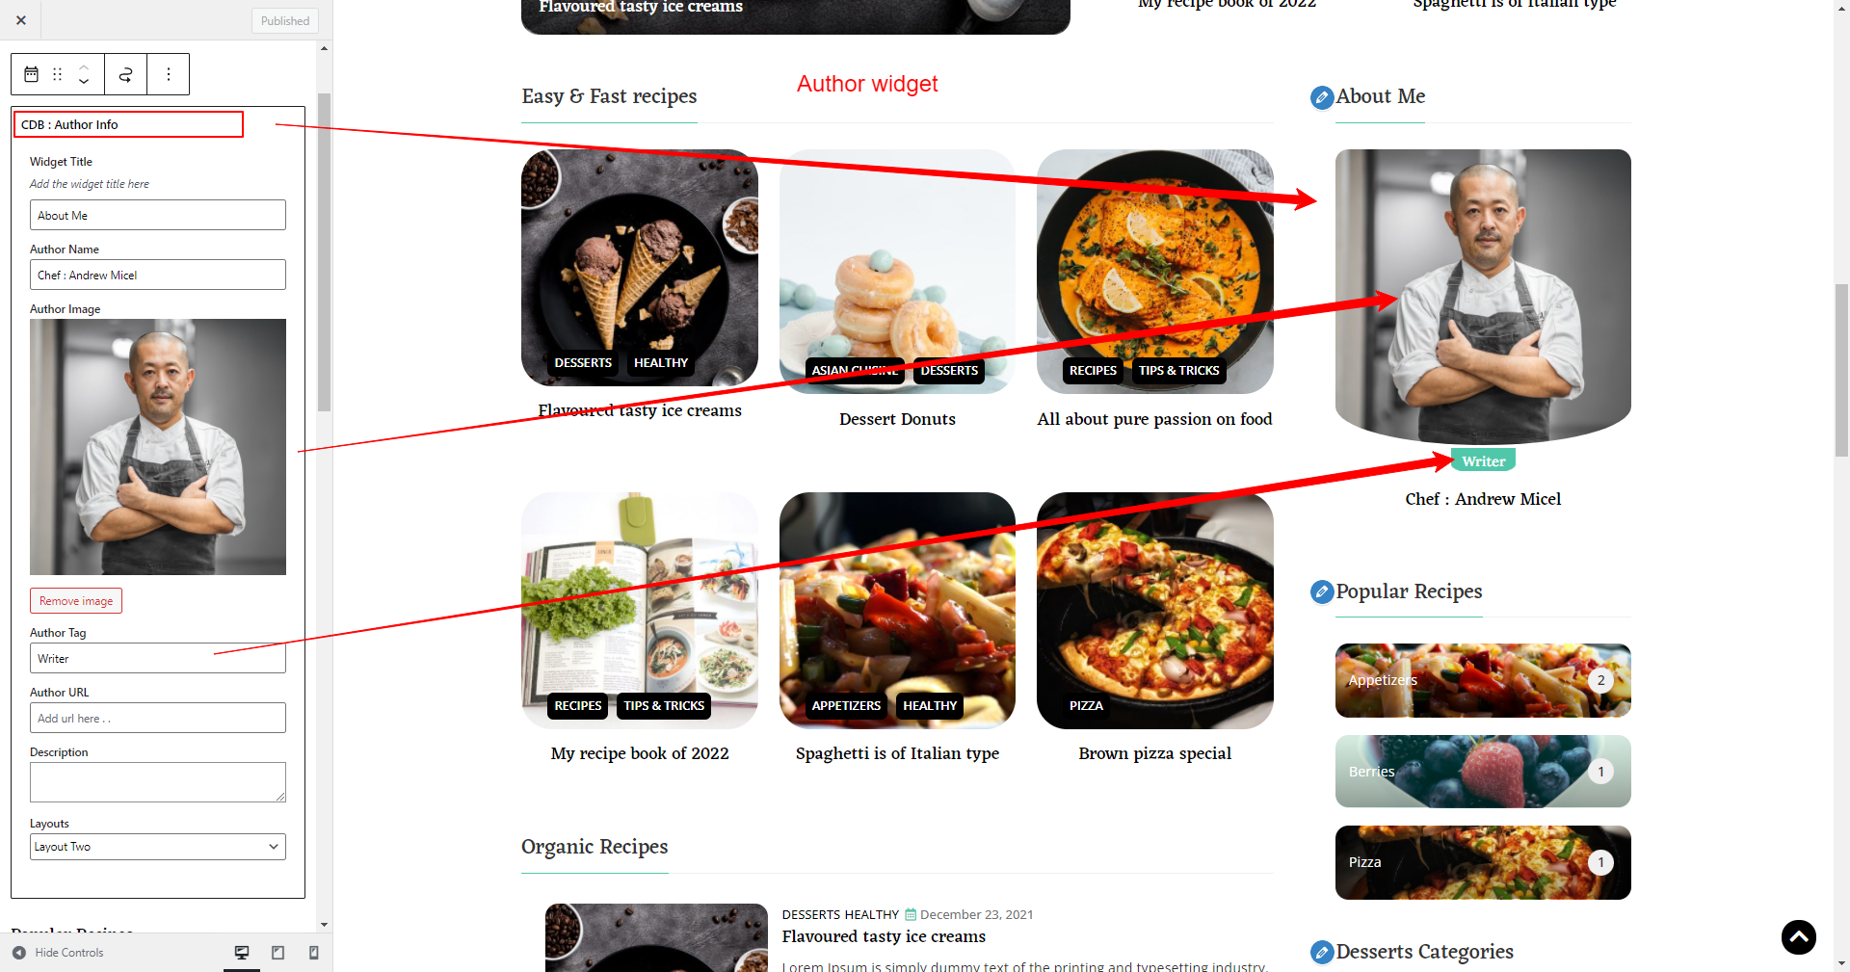This screenshot has height=972, width=1850.
Task: Click the pencil edit icon beside About Me
Action: [x=1322, y=97]
